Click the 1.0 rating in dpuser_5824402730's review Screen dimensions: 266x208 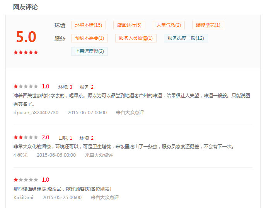(46, 86)
